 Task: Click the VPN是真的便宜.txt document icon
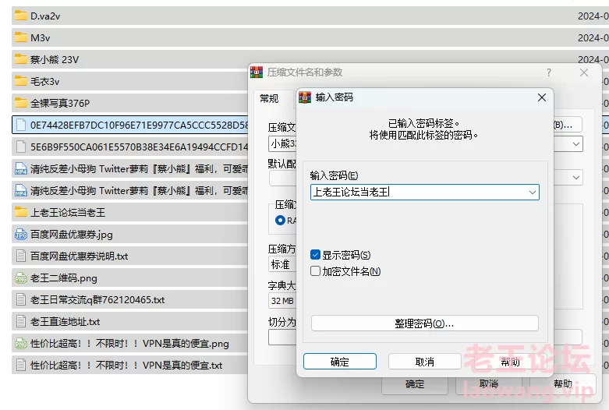(x=20, y=366)
